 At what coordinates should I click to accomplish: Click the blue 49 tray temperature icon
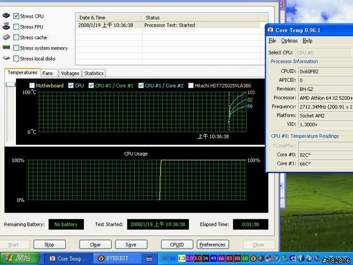(x=213, y=258)
